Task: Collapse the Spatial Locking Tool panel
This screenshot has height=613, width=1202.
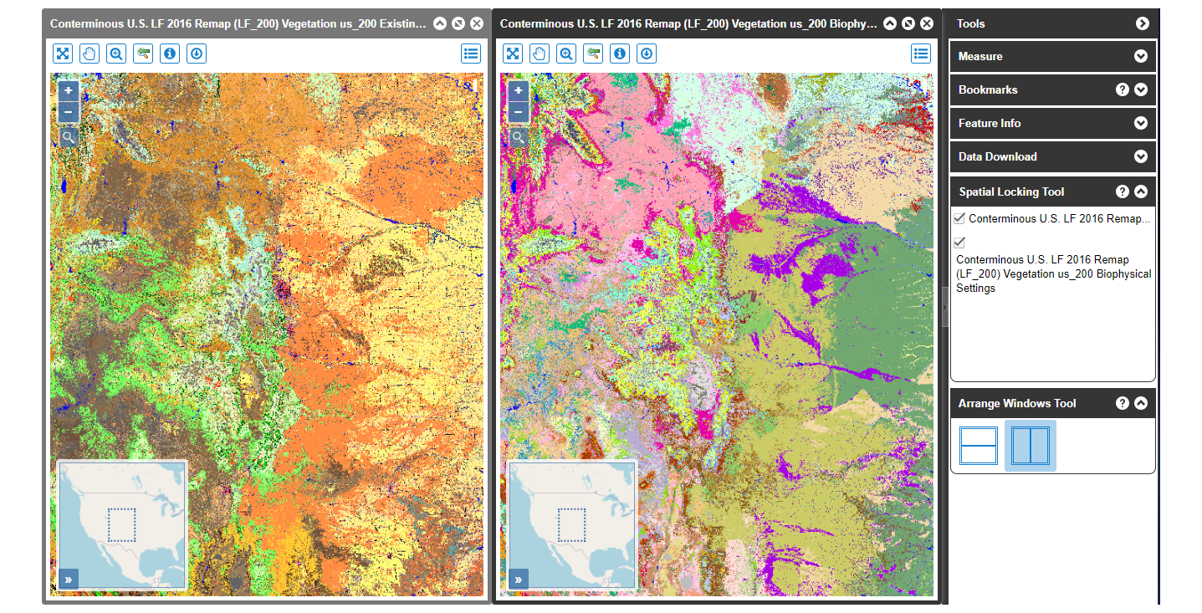Action: coord(1140,192)
